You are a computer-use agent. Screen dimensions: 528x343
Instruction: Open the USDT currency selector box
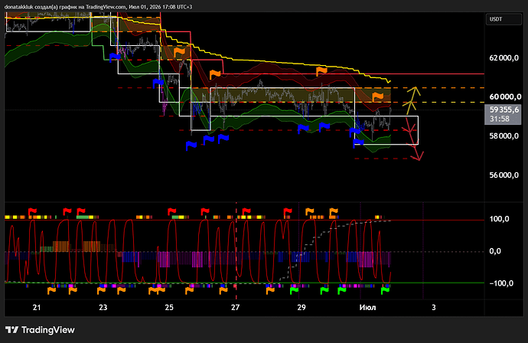pyautogui.click(x=504, y=19)
